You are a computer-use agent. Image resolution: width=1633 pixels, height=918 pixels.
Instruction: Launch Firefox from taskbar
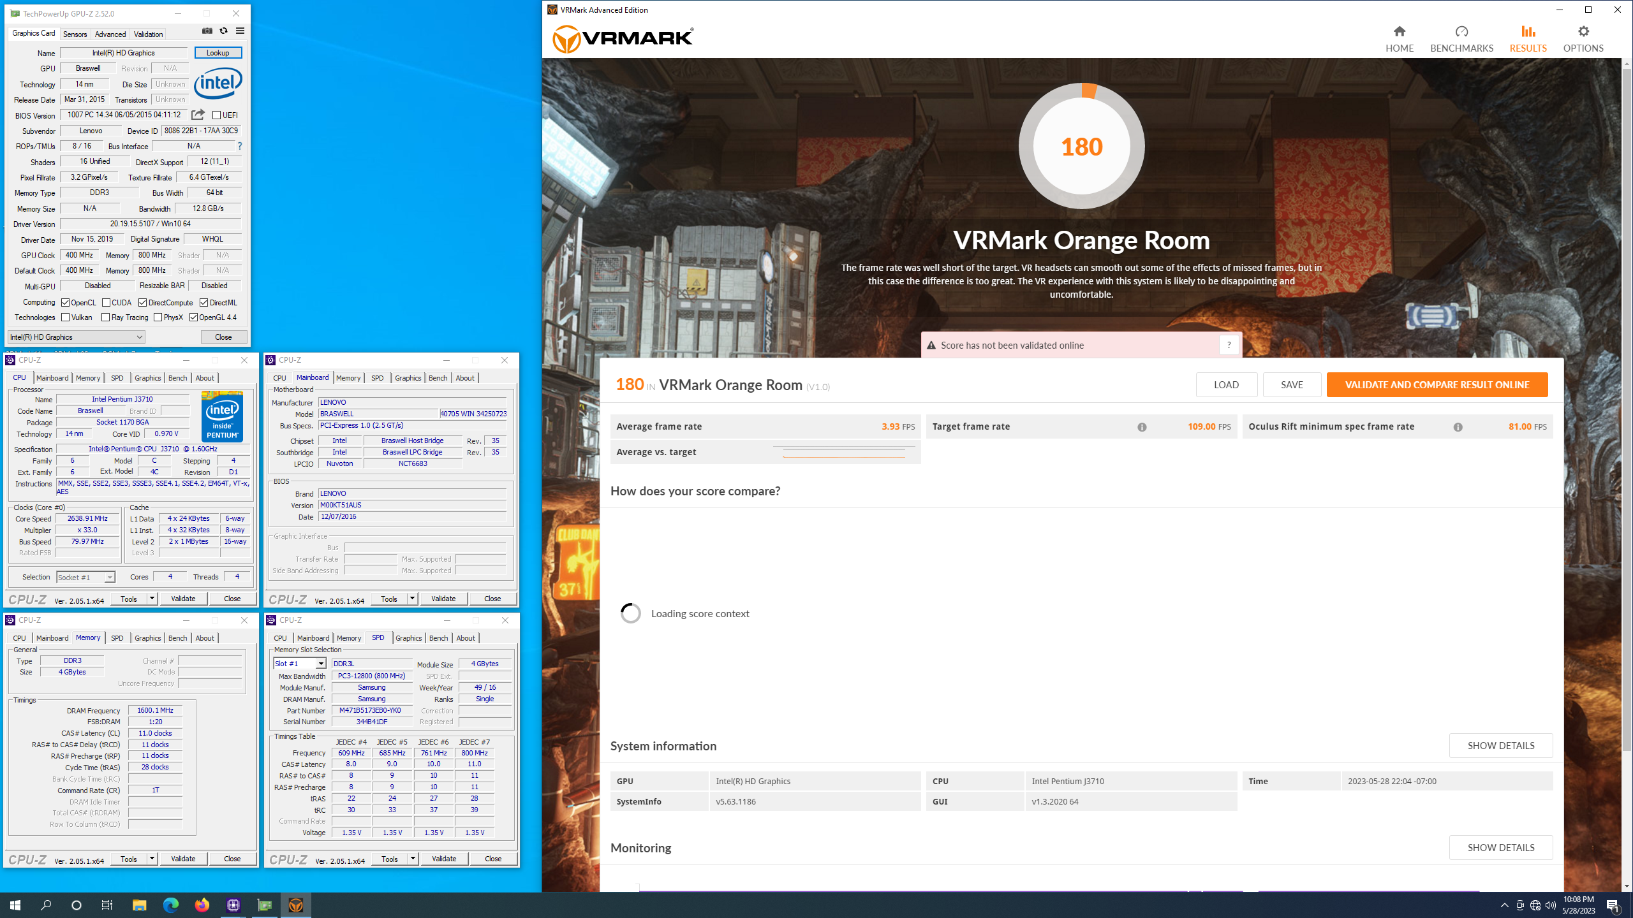[x=202, y=905]
